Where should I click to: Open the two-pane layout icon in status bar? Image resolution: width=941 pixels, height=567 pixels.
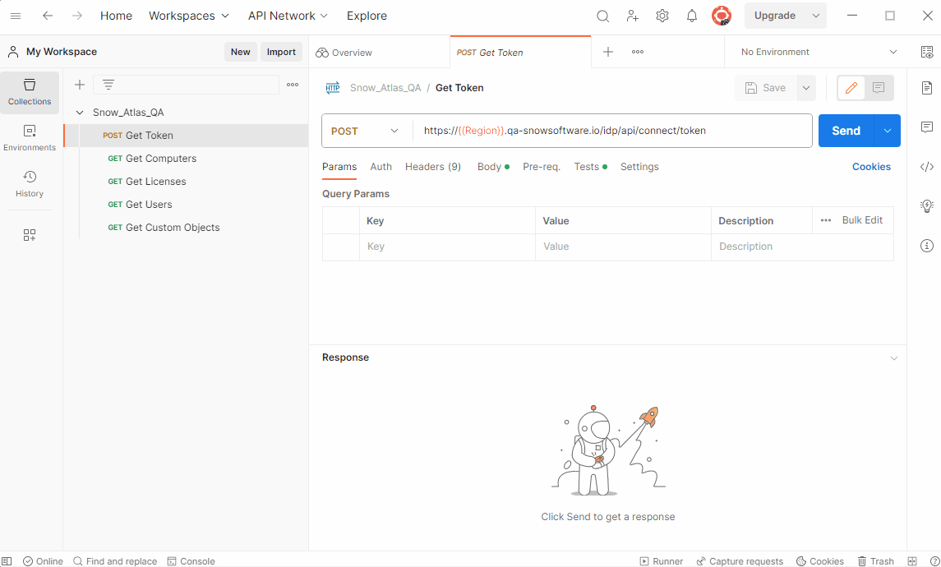(x=912, y=561)
